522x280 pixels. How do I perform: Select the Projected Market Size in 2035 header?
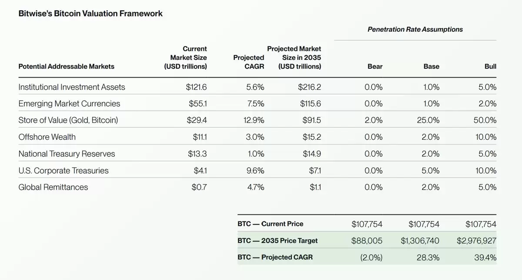tap(294, 58)
